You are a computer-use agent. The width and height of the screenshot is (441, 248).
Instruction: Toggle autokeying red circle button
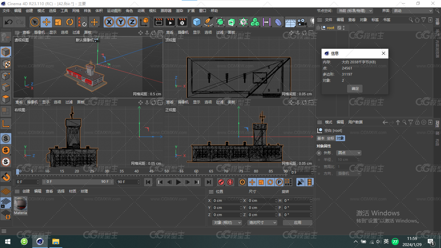click(x=230, y=182)
